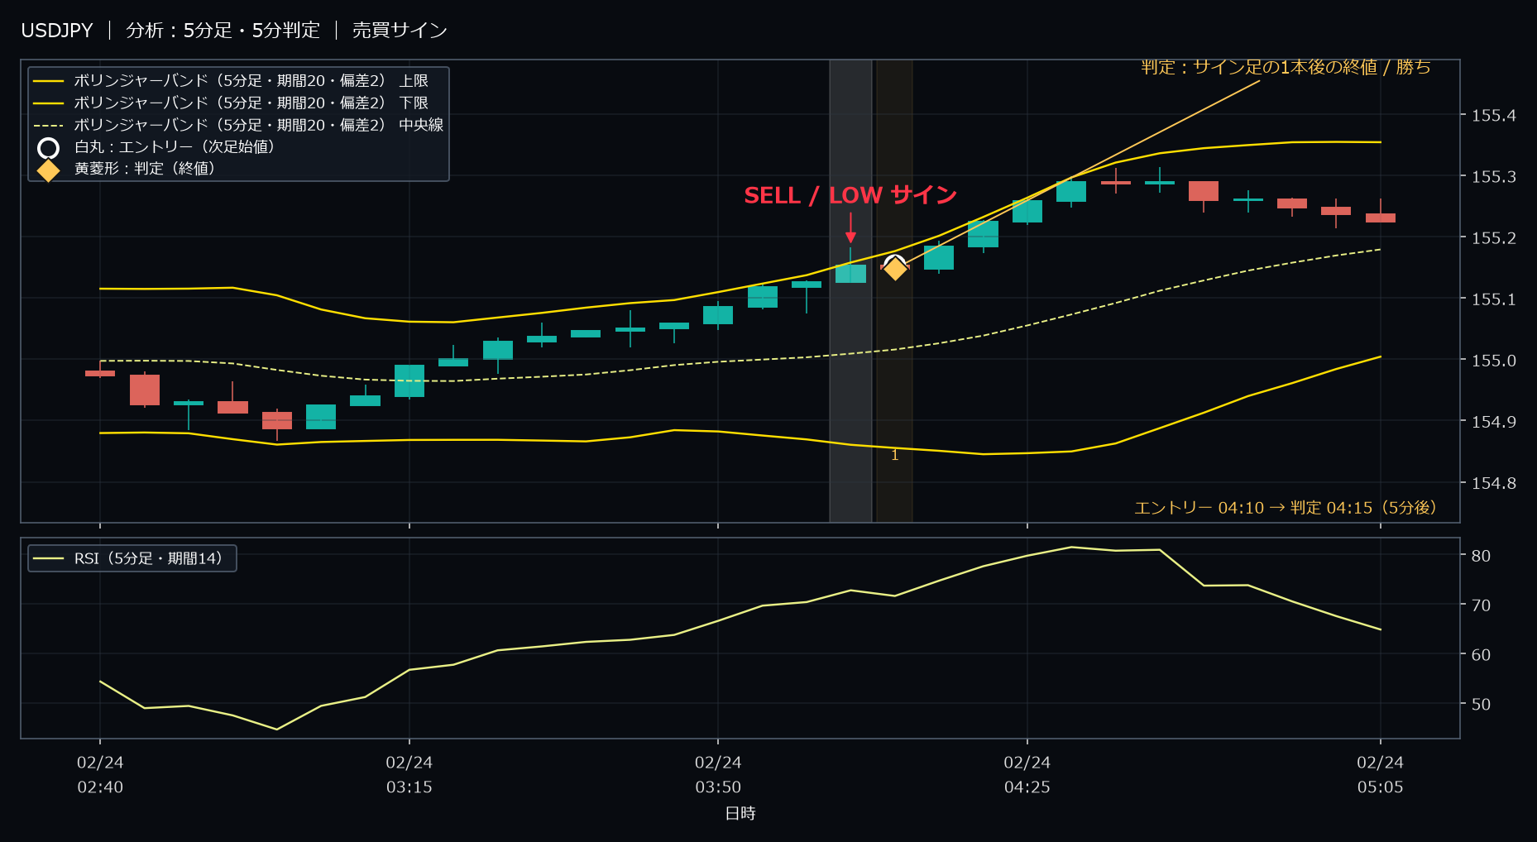Click the 黄菱形：判定（終値） legend text
Screen dimensions: 1537x842
[145, 168]
